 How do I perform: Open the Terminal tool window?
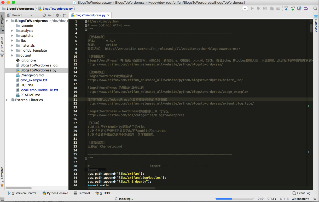pos(82,193)
